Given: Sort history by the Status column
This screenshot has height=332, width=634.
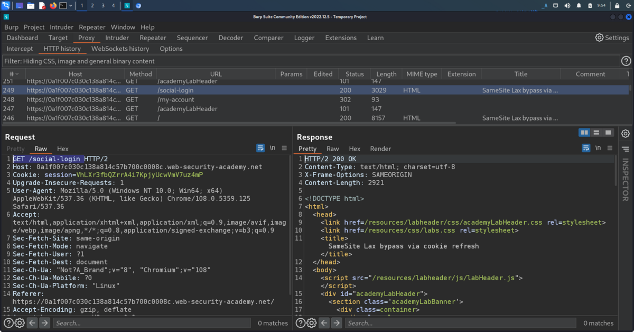Looking at the screenshot, I should pos(355,74).
